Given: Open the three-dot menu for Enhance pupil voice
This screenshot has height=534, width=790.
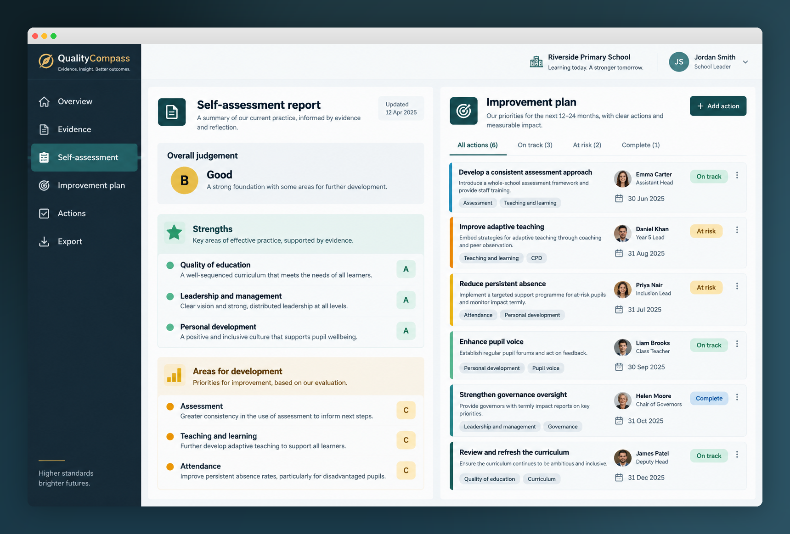Looking at the screenshot, I should point(737,344).
